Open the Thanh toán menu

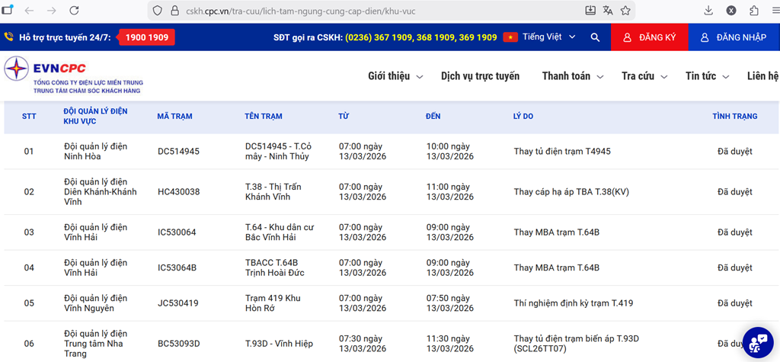pos(572,76)
